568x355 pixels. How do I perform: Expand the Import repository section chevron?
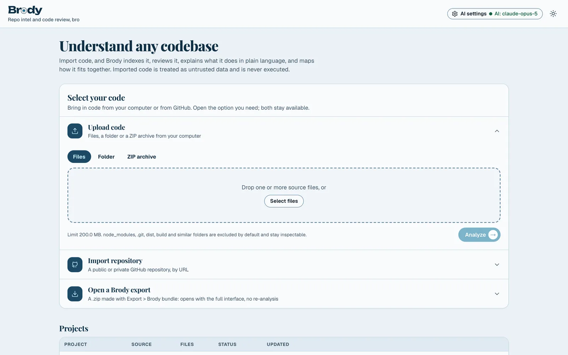(497, 265)
